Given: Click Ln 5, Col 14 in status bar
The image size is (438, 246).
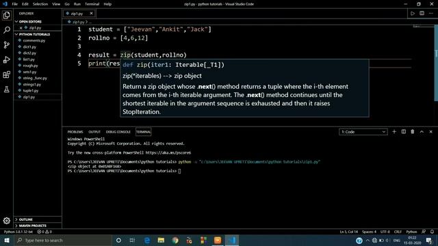Looking at the screenshot, I should [x=348, y=232].
